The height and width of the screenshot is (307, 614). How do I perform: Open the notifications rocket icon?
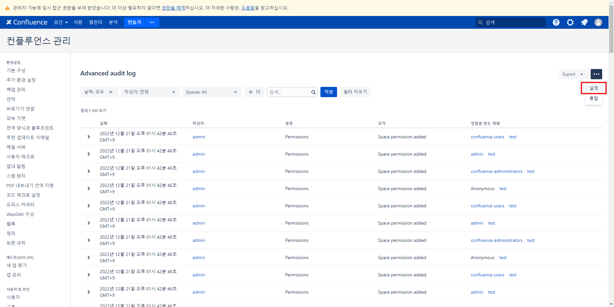point(584,22)
